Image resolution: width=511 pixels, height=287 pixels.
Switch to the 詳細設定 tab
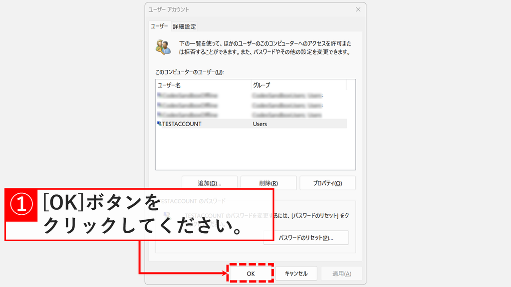pos(185,26)
